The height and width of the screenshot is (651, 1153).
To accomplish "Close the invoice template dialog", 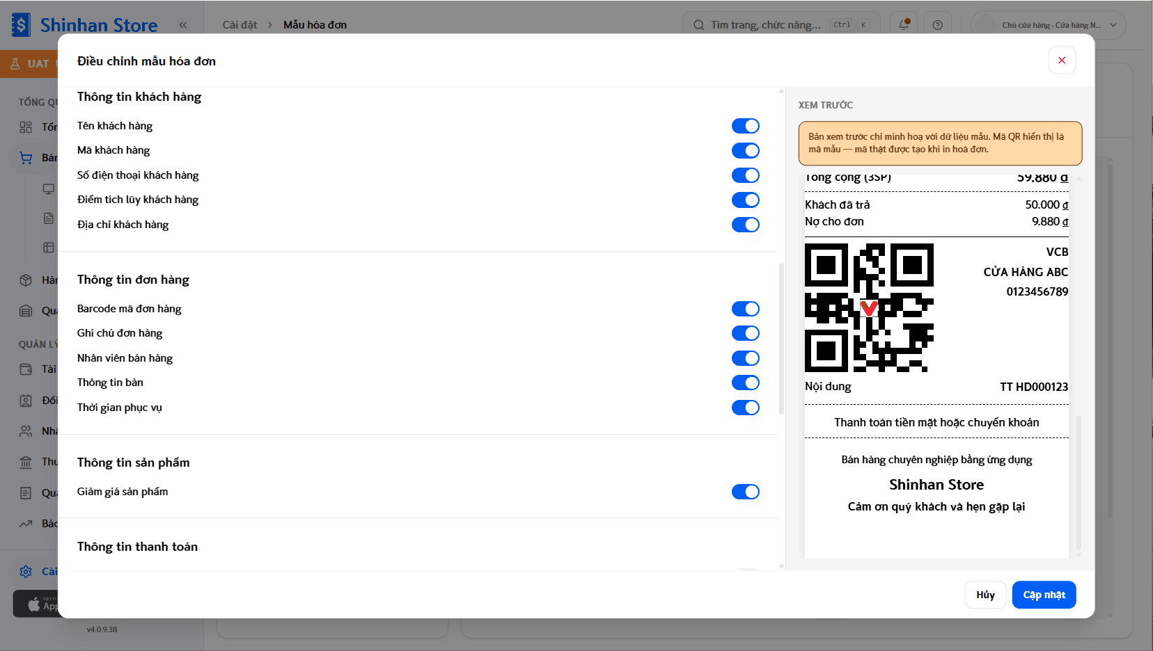I will coord(1062,61).
